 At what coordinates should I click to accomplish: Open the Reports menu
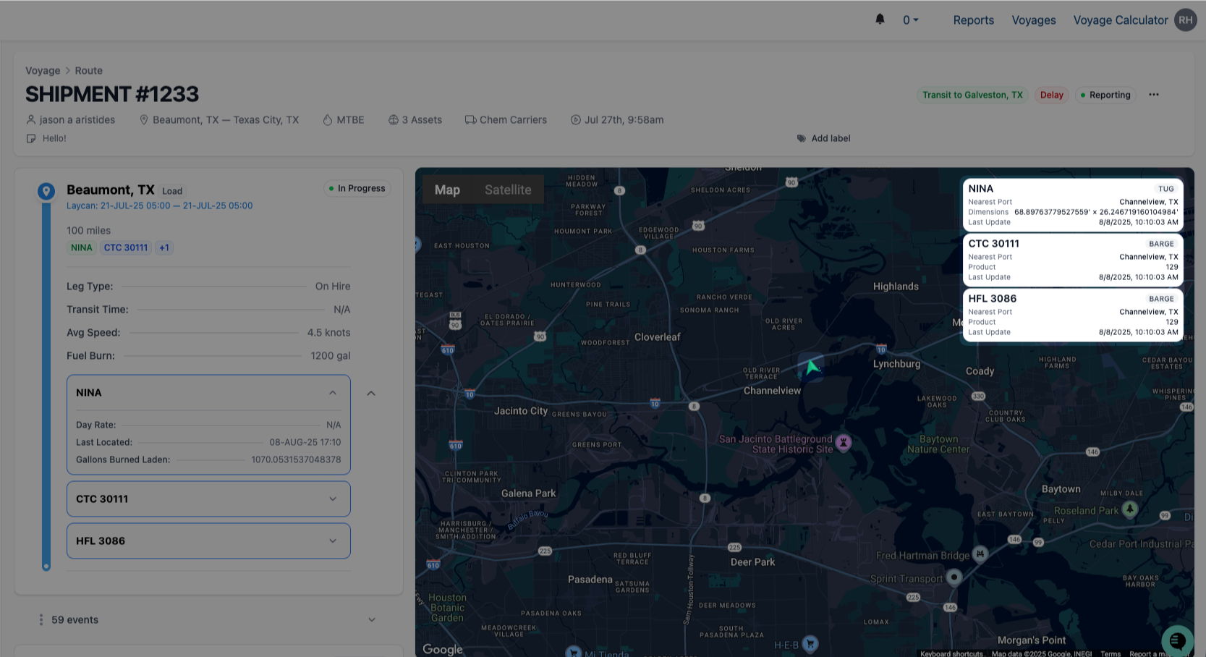click(x=973, y=20)
